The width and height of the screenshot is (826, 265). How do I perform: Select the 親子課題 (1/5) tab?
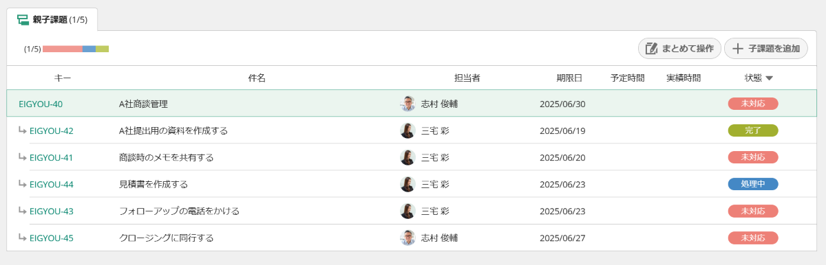pyautogui.click(x=52, y=19)
